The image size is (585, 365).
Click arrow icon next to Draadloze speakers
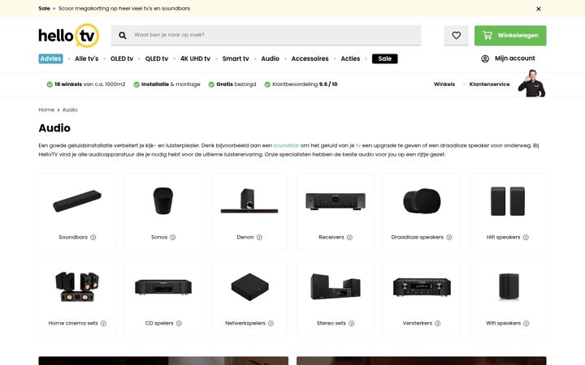coord(449,237)
